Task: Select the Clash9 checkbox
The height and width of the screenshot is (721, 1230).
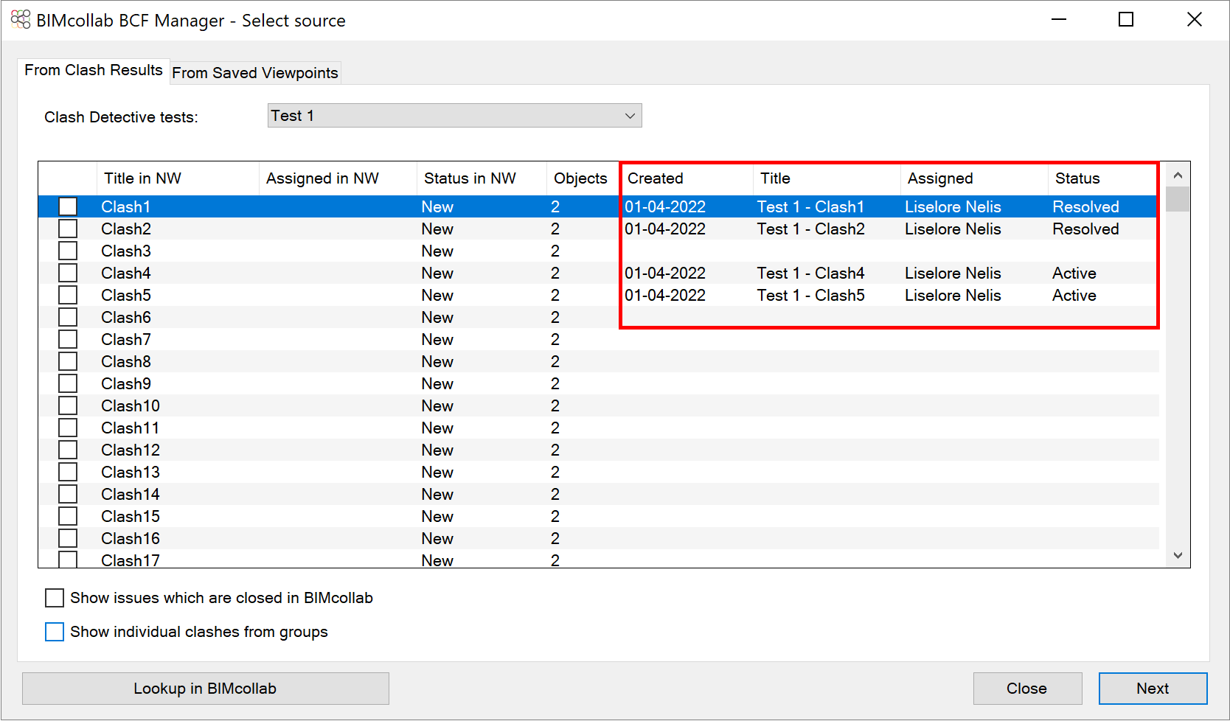Action: [68, 383]
